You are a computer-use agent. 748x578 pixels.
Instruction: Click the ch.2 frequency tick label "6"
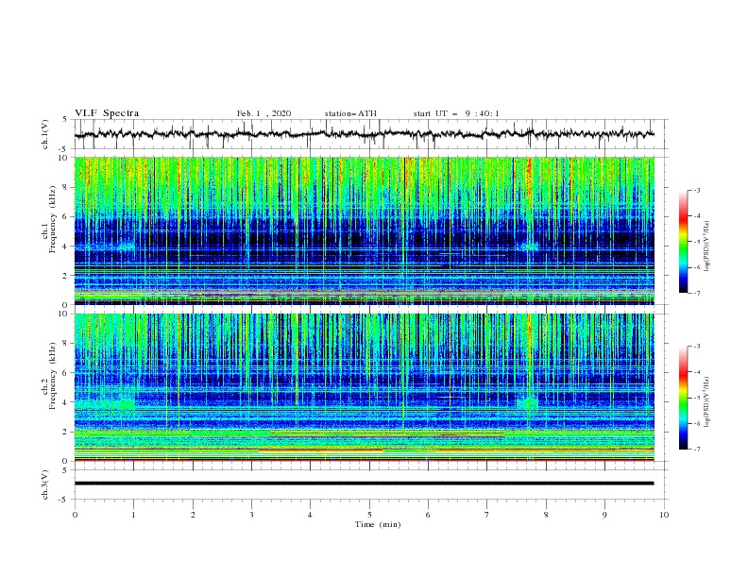click(x=65, y=373)
